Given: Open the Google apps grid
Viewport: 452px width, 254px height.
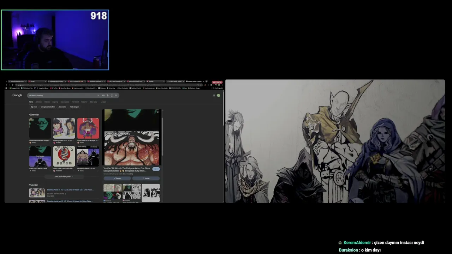Looking at the screenshot, I should [x=214, y=95].
